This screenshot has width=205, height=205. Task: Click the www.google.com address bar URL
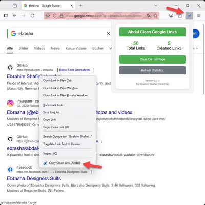click(x=104, y=16)
